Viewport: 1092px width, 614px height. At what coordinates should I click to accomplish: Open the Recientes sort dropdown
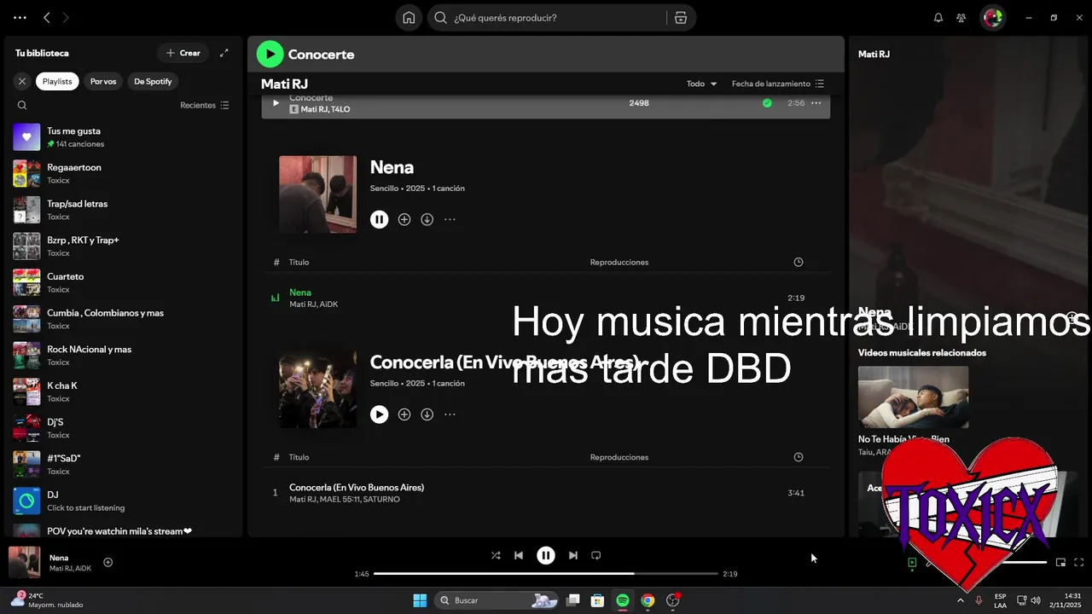point(205,105)
